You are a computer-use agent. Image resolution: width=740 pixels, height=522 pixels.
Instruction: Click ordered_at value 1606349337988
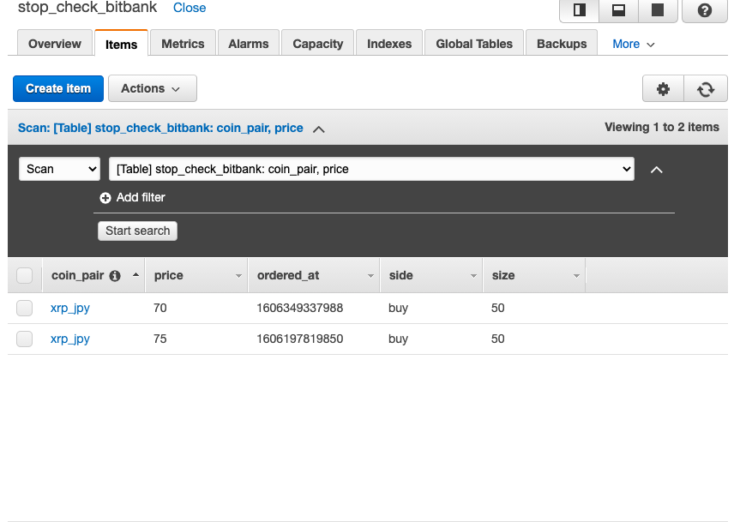299,308
